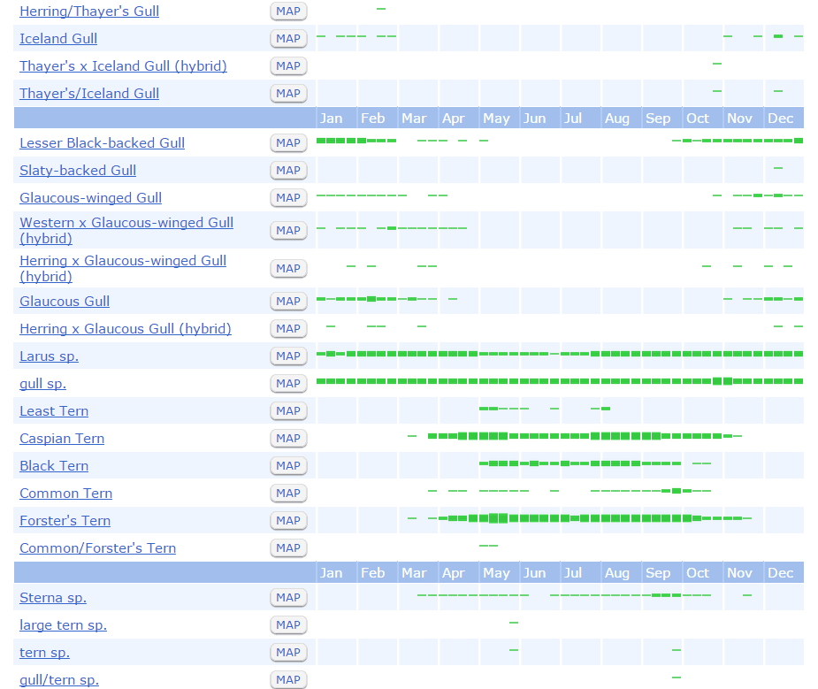Open the Glaucous-winged Gull link
The width and height of the screenshot is (818, 689).
[x=91, y=197]
